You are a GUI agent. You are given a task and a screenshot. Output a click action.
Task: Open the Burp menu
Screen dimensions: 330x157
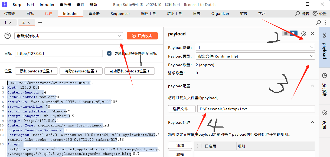tap(17, 5)
